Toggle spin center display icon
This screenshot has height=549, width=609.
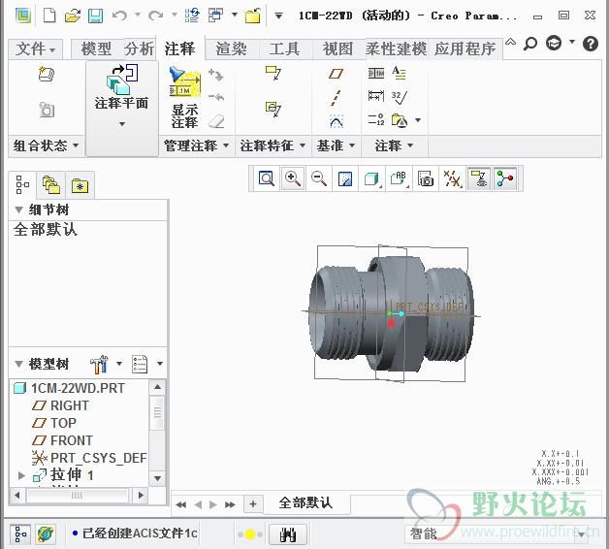tap(505, 178)
